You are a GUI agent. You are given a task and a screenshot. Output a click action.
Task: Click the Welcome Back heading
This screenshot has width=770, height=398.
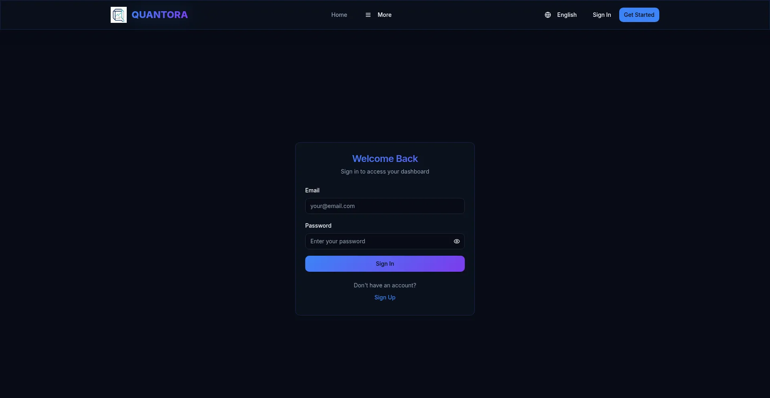click(x=385, y=159)
